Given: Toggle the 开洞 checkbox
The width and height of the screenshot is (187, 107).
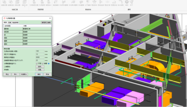Looking at the screenshot, I should [x=37, y=63].
